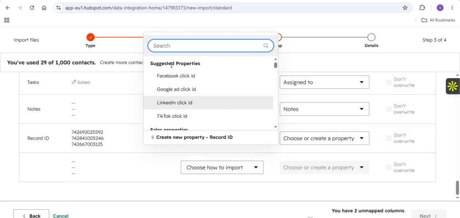Open the Choose how to import dropdown
Viewport: 460px width, 218px height.
pos(222,168)
